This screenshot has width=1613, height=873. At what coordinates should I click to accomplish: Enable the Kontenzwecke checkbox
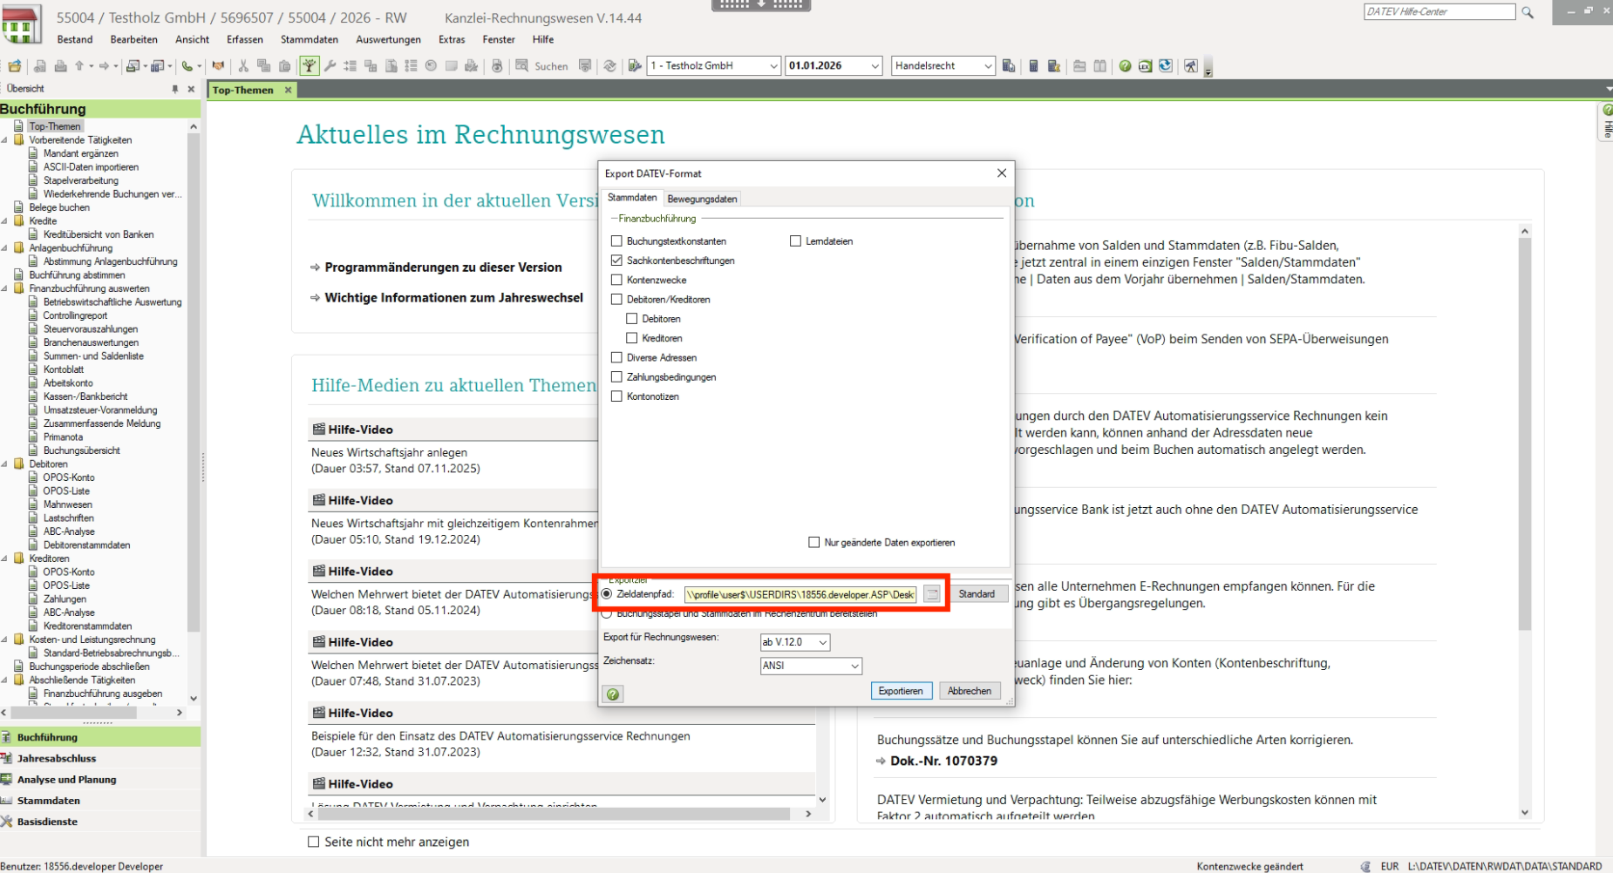(617, 280)
